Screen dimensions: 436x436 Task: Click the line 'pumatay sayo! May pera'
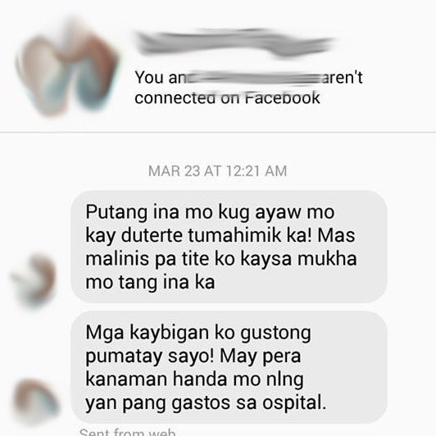pos(193,357)
